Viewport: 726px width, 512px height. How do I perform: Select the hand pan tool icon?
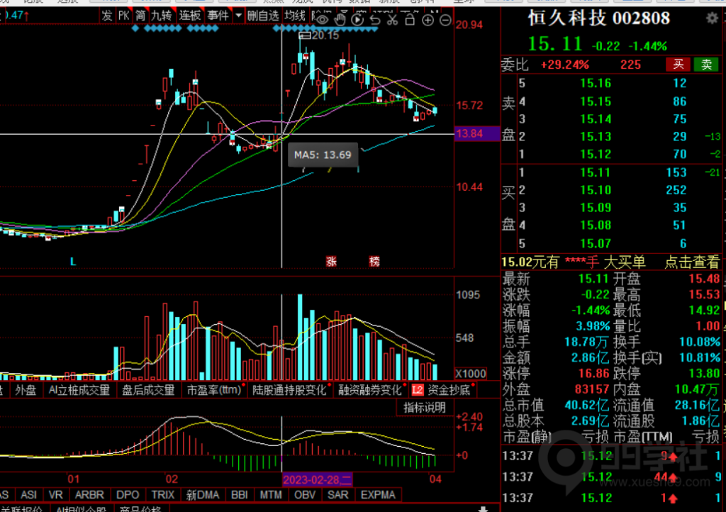pos(340,20)
